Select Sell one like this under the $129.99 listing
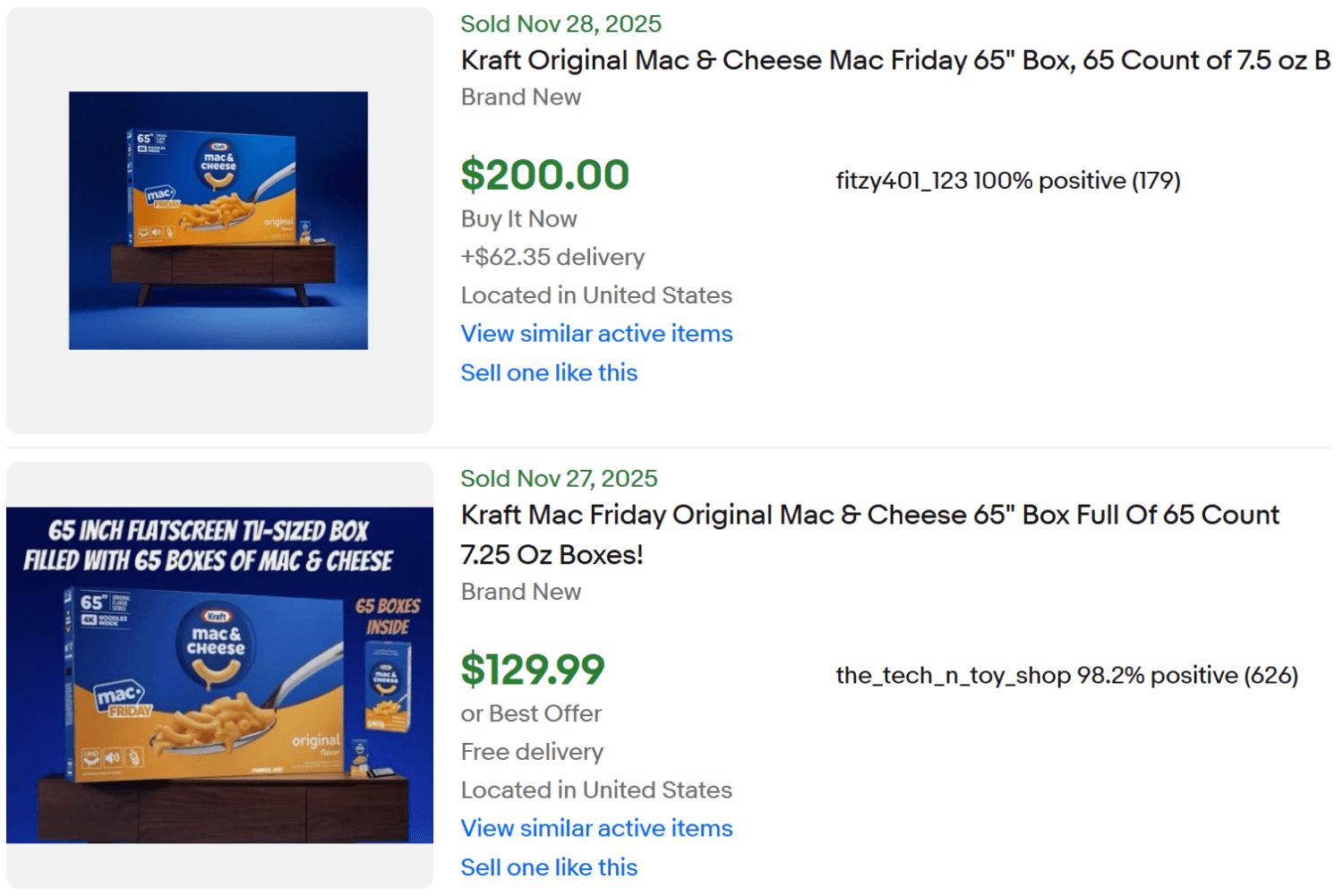The height and width of the screenshot is (896, 1343). click(x=549, y=866)
